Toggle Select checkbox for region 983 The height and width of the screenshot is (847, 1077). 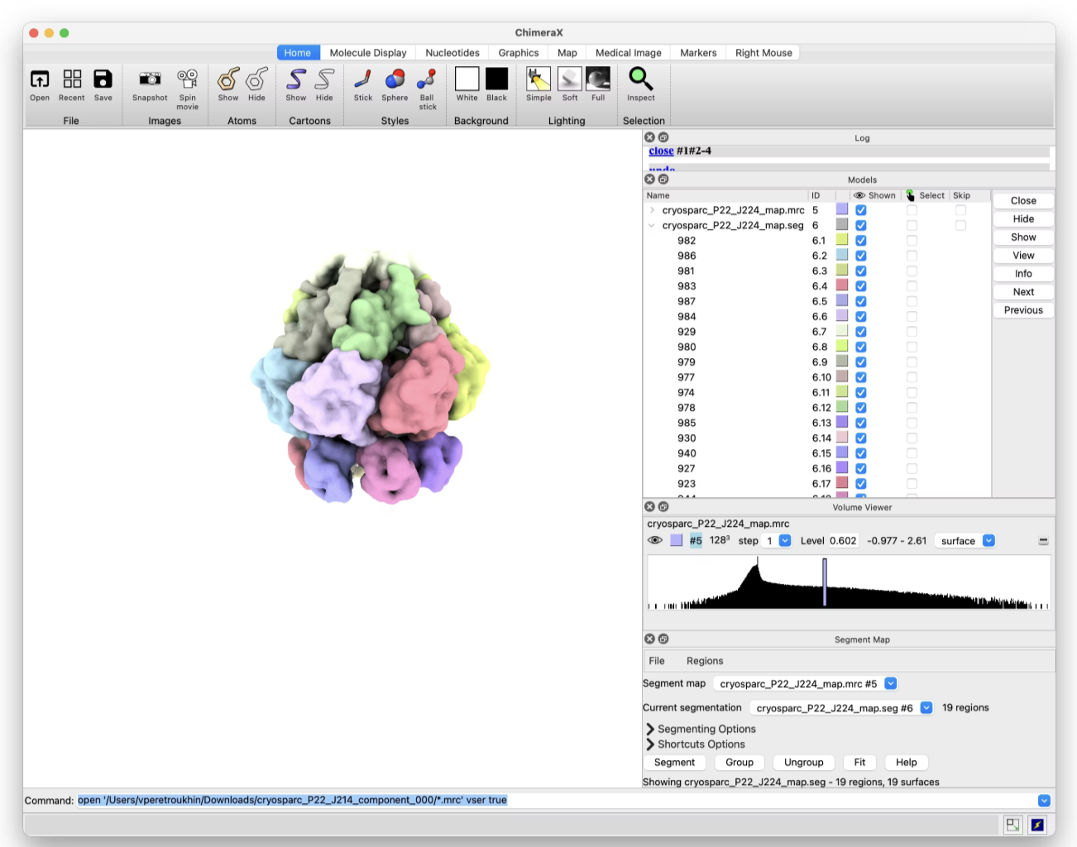(912, 286)
